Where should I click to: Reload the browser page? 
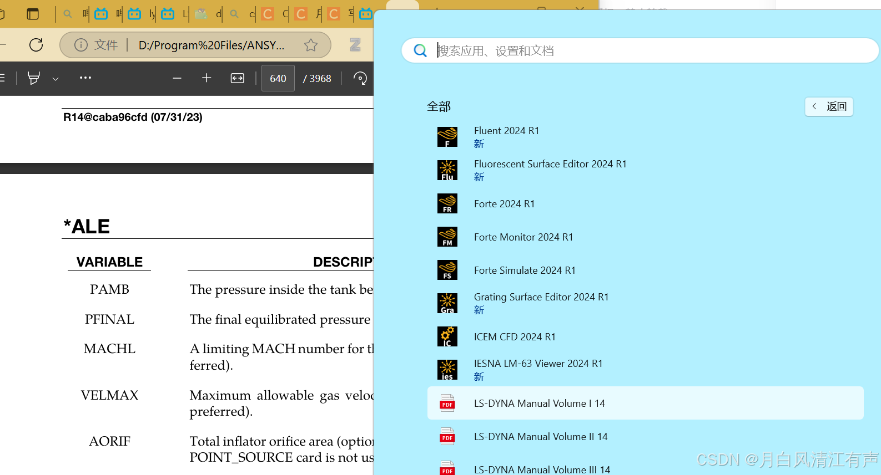[36, 45]
